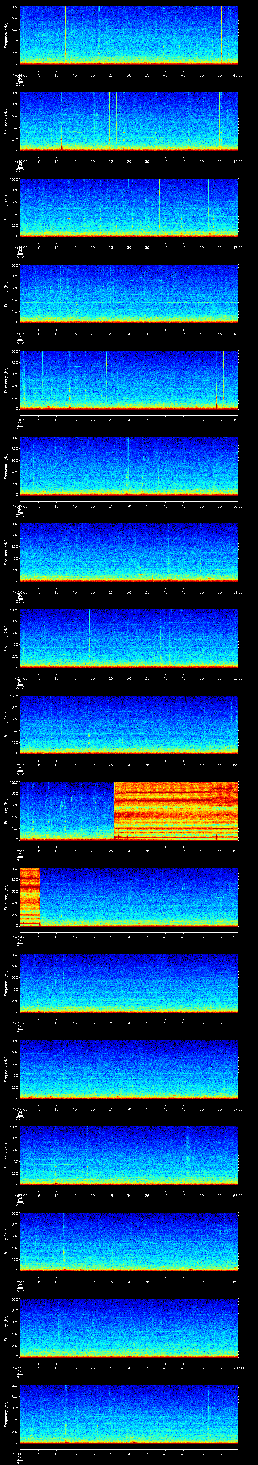Select the spectrogram panel starting at 14:55:00
The image size is (258, 1465).
click(129, 983)
